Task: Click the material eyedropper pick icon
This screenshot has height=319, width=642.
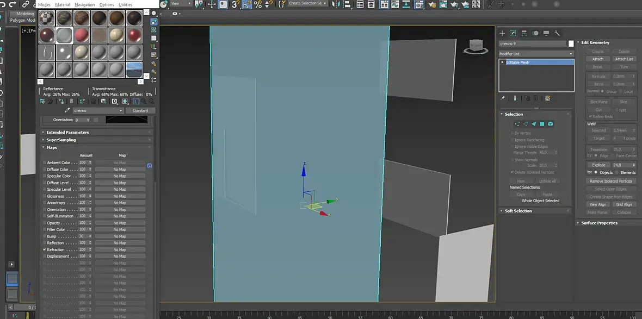Action: click(67, 110)
